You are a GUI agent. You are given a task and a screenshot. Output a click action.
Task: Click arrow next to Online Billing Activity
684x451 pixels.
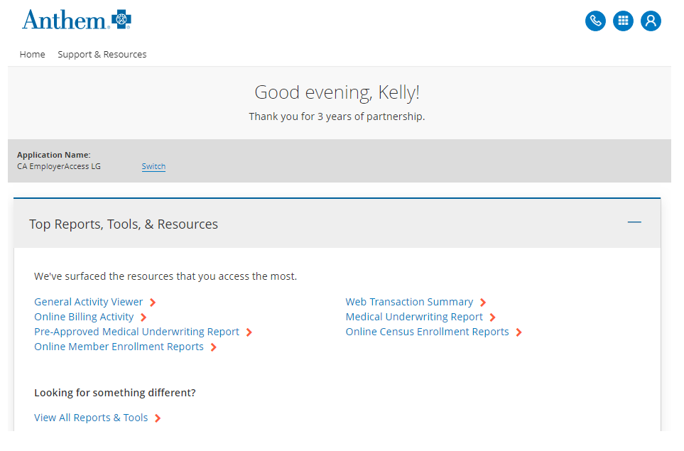(x=143, y=317)
